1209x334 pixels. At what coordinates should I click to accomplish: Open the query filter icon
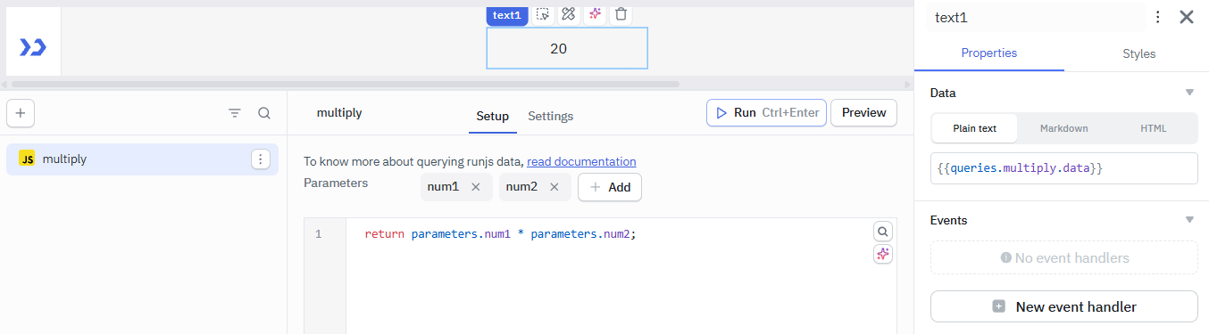pos(235,113)
